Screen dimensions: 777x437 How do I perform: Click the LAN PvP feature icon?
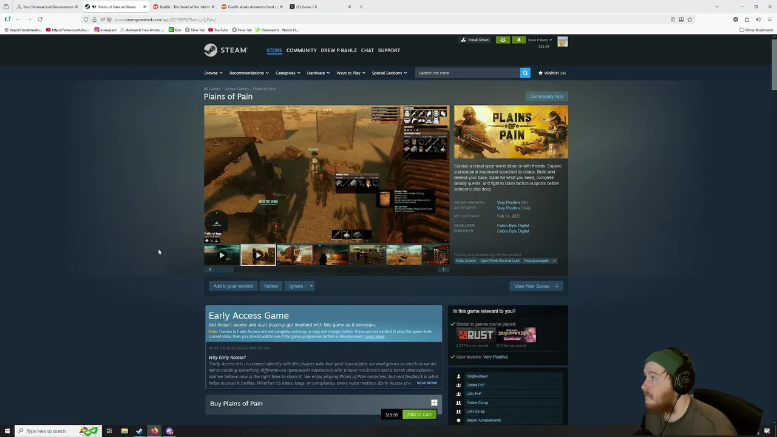[x=458, y=394]
